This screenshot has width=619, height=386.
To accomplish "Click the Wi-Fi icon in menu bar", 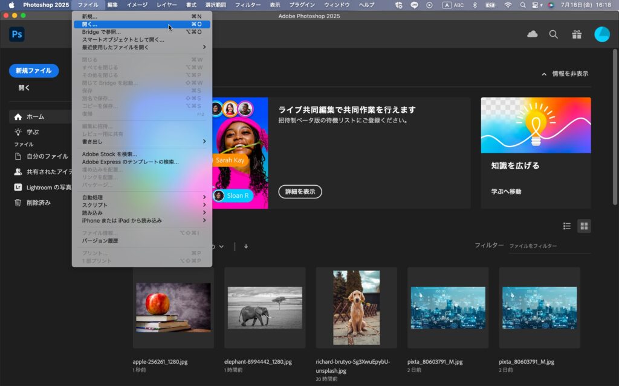I will point(508,5).
